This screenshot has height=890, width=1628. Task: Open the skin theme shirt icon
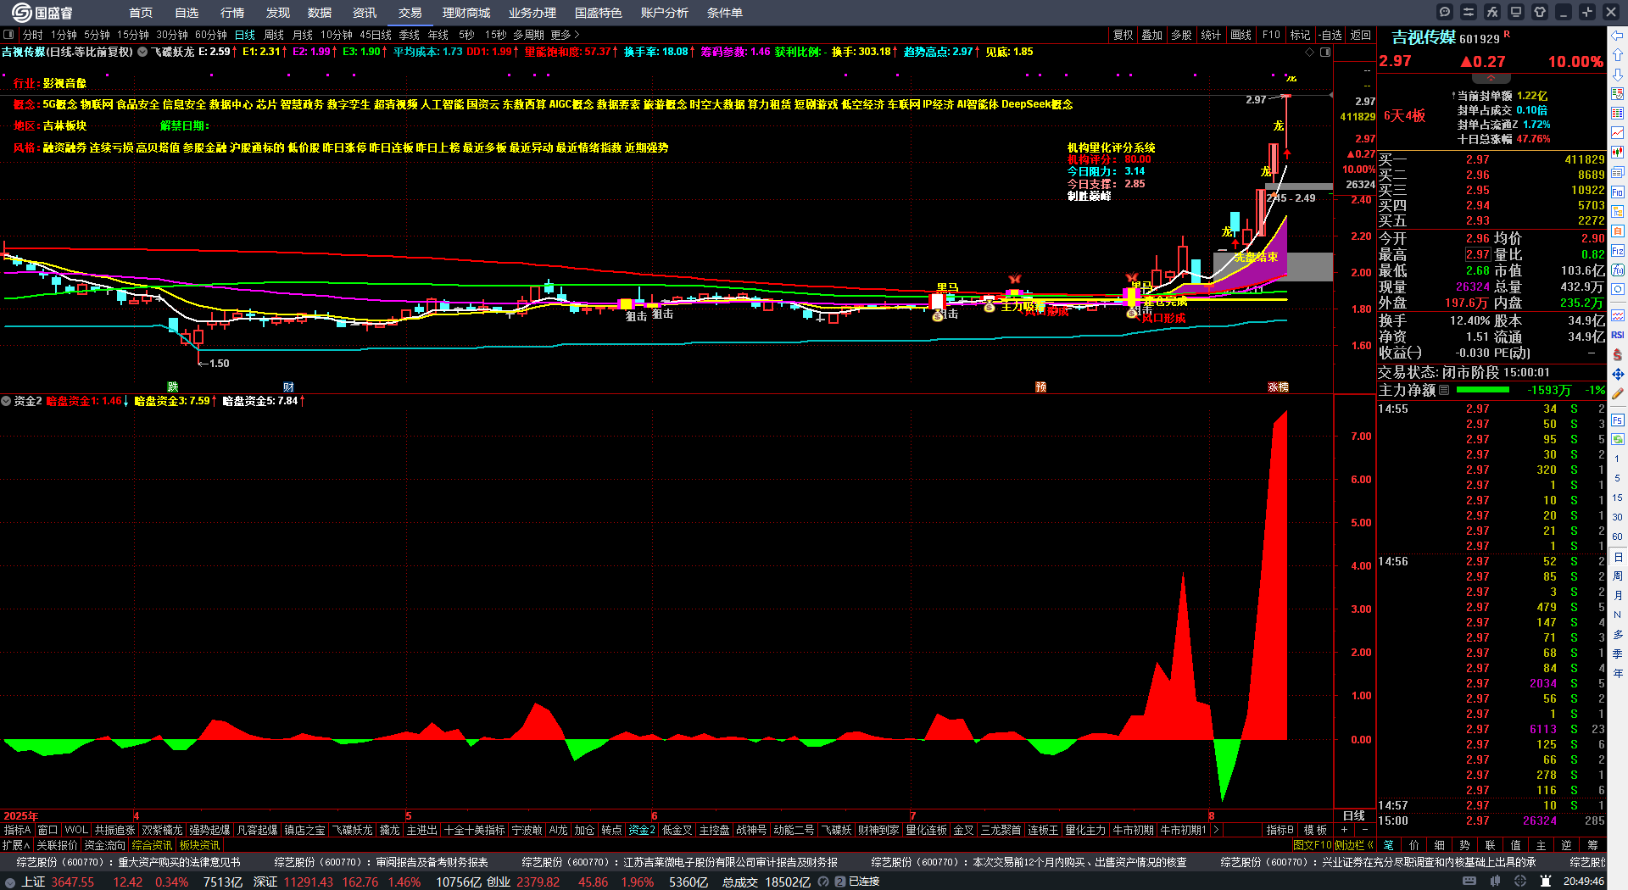pos(1540,12)
